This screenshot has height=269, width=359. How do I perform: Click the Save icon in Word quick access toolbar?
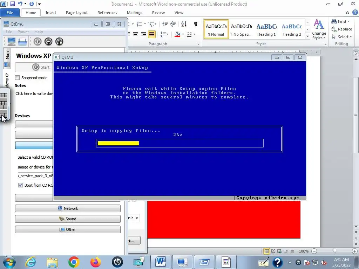point(13,4)
